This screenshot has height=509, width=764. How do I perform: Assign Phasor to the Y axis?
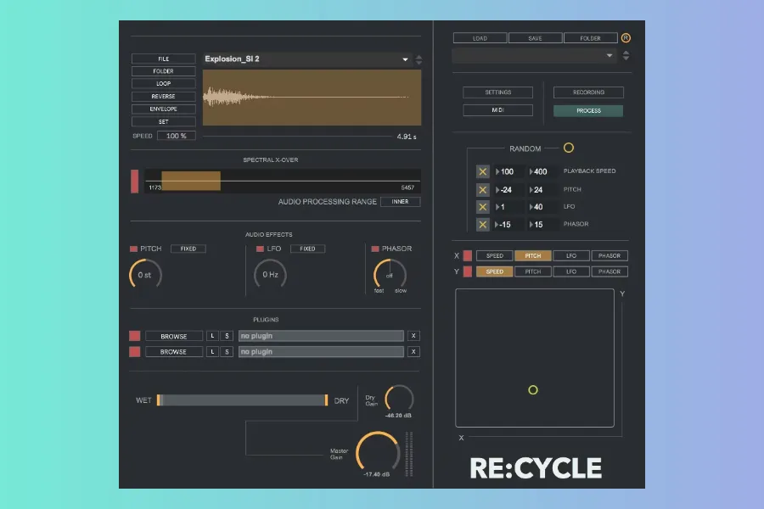click(610, 271)
